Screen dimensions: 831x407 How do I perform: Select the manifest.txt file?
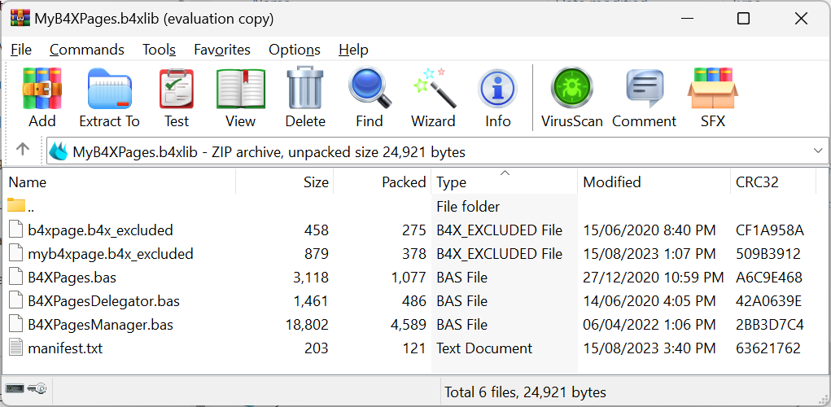point(64,348)
